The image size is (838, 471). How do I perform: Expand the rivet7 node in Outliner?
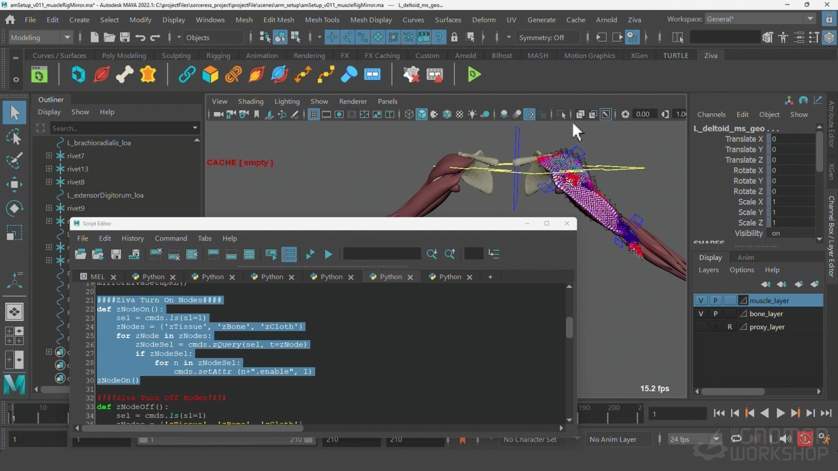(49, 156)
